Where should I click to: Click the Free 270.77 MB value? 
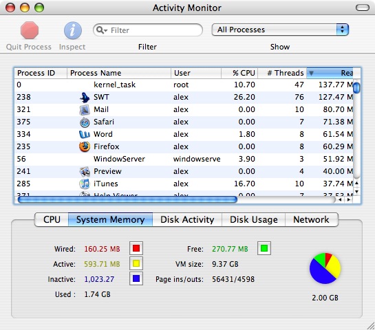pyautogui.click(x=230, y=249)
